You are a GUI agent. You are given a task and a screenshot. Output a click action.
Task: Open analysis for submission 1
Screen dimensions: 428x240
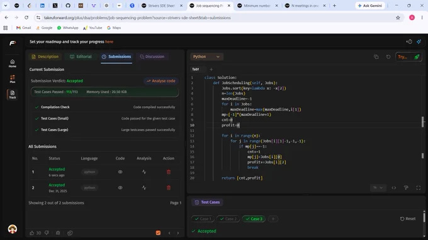pos(144,172)
